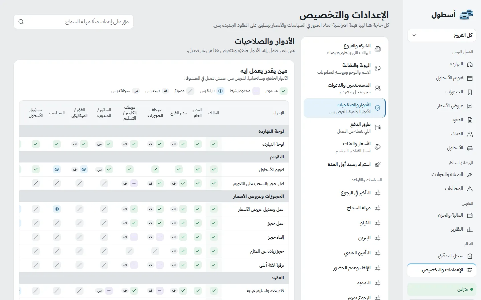This screenshot has height=300, width=481.
Task: Click the طرق الدفع wallet icon
Action: (x=378, y=127)
